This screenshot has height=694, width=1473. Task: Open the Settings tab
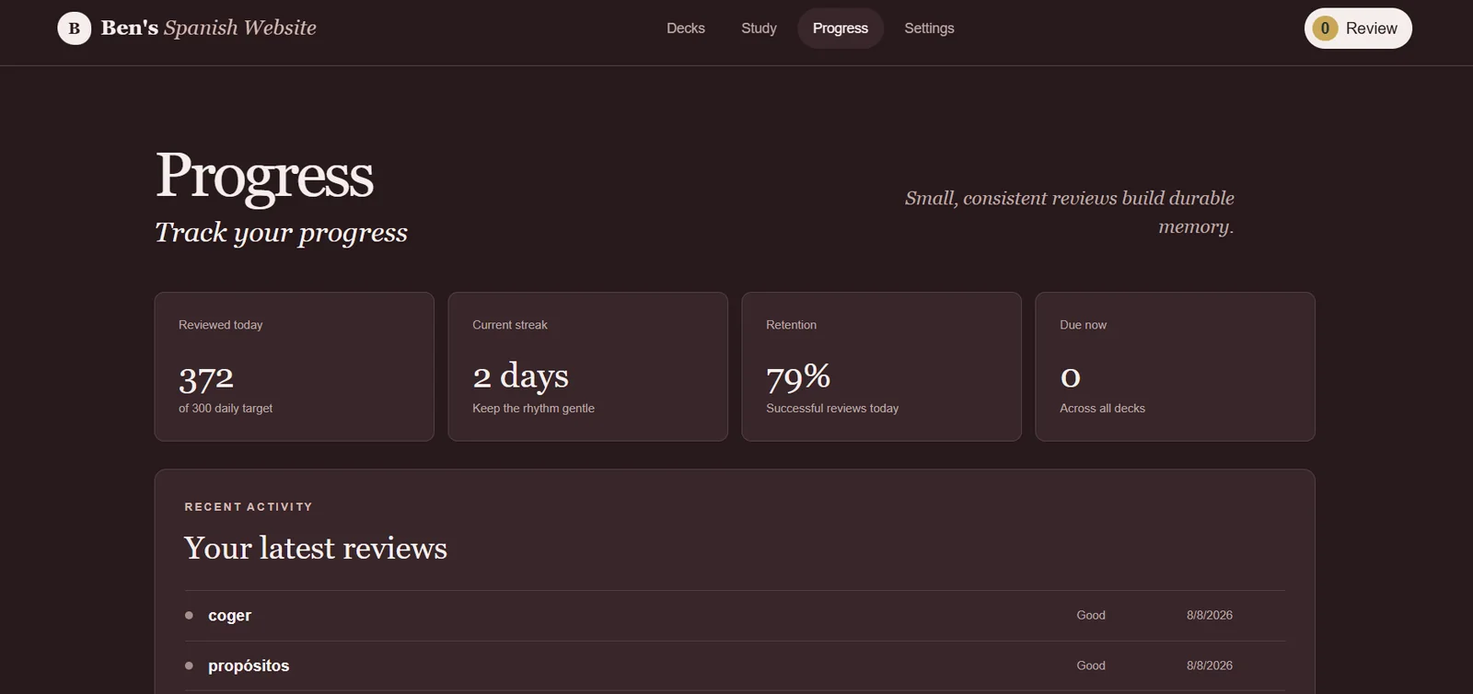tap(929, 29)
